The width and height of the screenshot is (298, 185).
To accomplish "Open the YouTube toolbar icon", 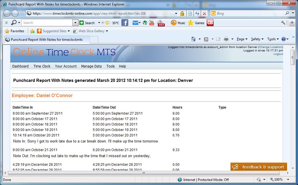I will pos(152,23).
